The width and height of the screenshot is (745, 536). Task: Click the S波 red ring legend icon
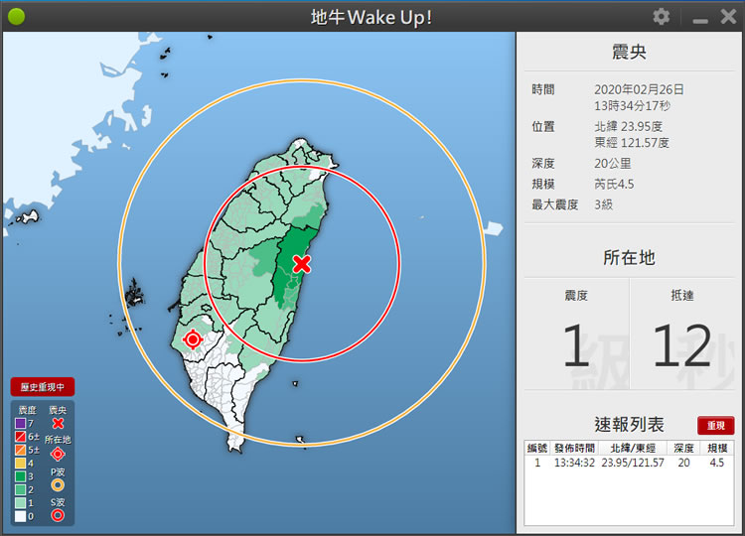pyautogui.click(x=58, y=515)
